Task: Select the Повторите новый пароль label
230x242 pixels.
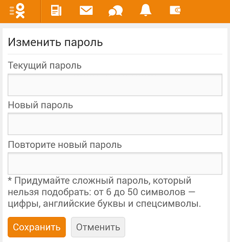Action: (65, 145)
